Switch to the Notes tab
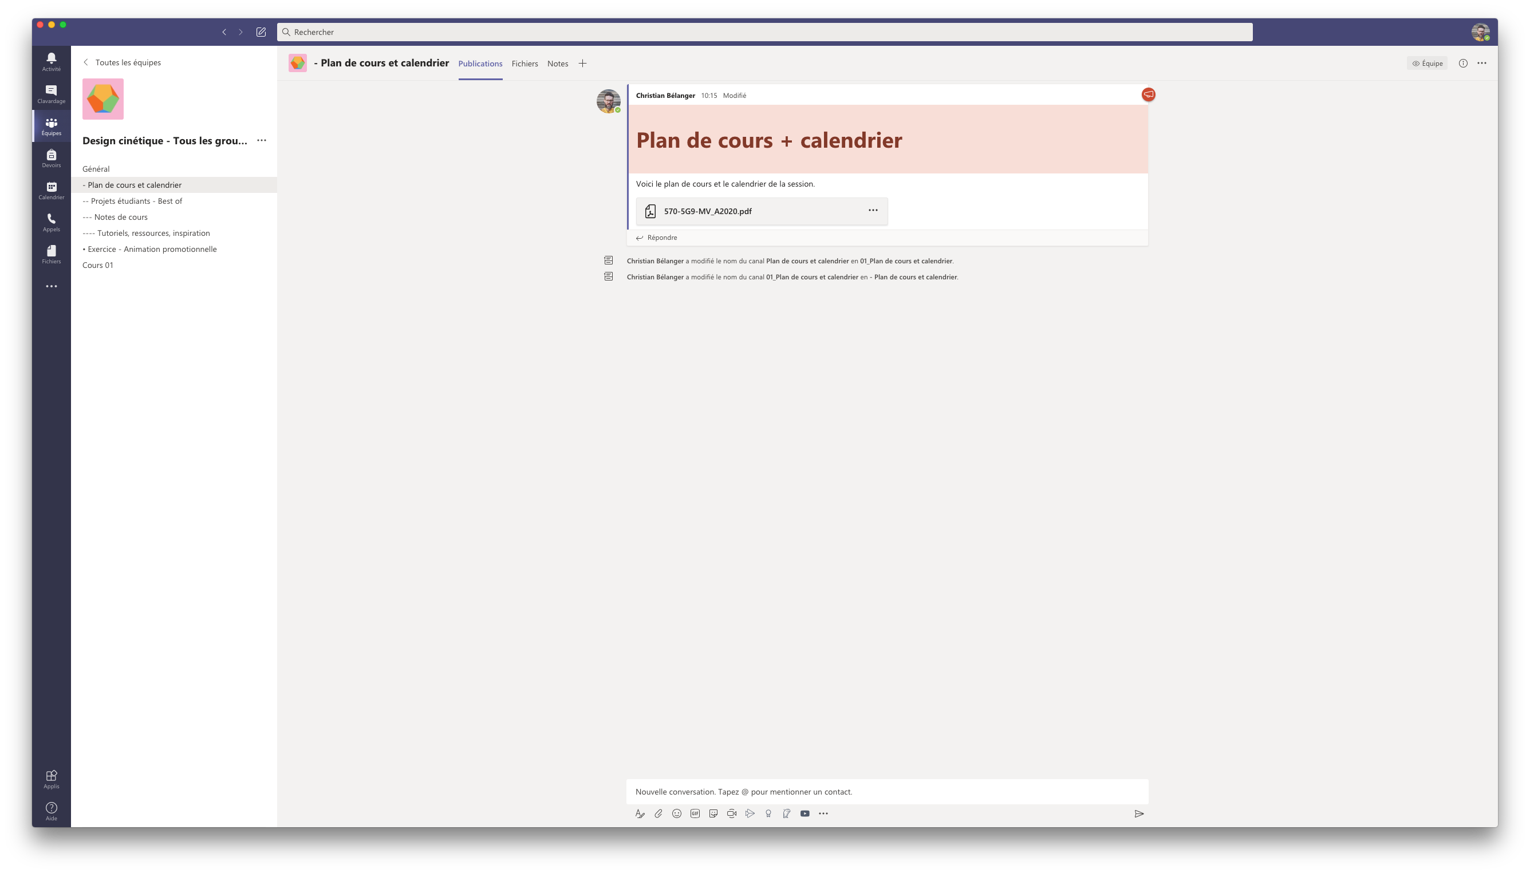1530x873 pixels. [557, 63]
